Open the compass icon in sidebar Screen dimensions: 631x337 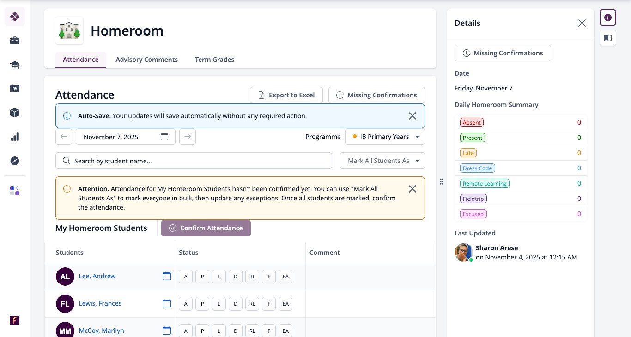pyautogui.click(x=15, y=161)
